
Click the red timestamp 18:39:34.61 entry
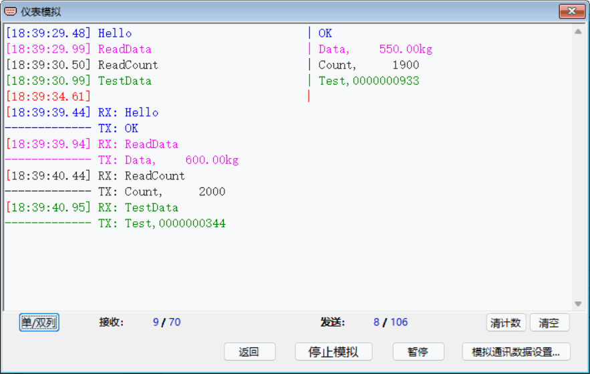48,97
